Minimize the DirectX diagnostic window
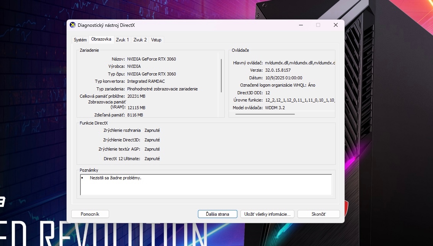 300,25
